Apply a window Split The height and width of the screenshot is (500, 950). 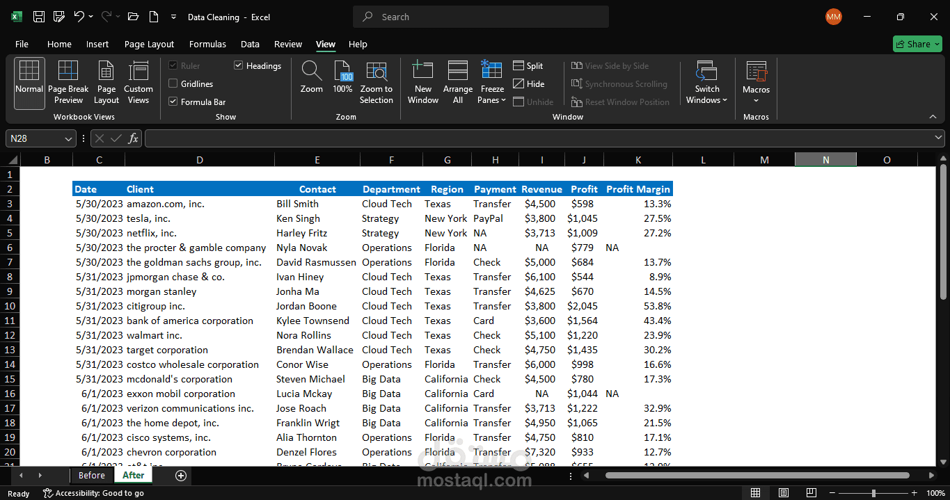click(528, 65)
